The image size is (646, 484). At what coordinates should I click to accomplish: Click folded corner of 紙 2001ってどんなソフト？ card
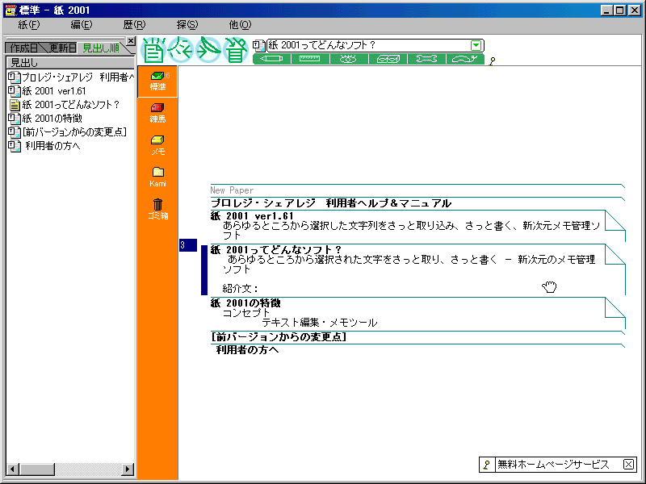(x=615, y=254)
